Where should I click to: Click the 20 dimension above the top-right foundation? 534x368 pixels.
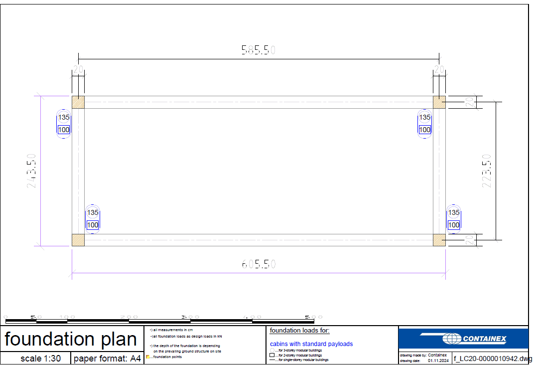pyautogui.click(x=439, y=70)
